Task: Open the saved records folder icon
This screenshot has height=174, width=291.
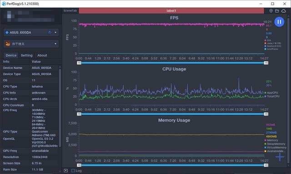Action: [277, 11]
